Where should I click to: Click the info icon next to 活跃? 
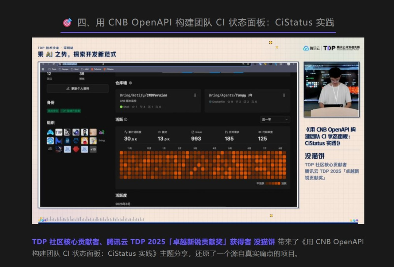[x=125, y=119]
